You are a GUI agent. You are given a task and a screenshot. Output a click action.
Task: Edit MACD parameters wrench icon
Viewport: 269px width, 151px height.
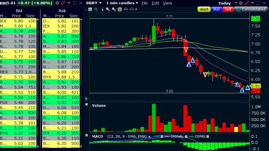(149, 137)
